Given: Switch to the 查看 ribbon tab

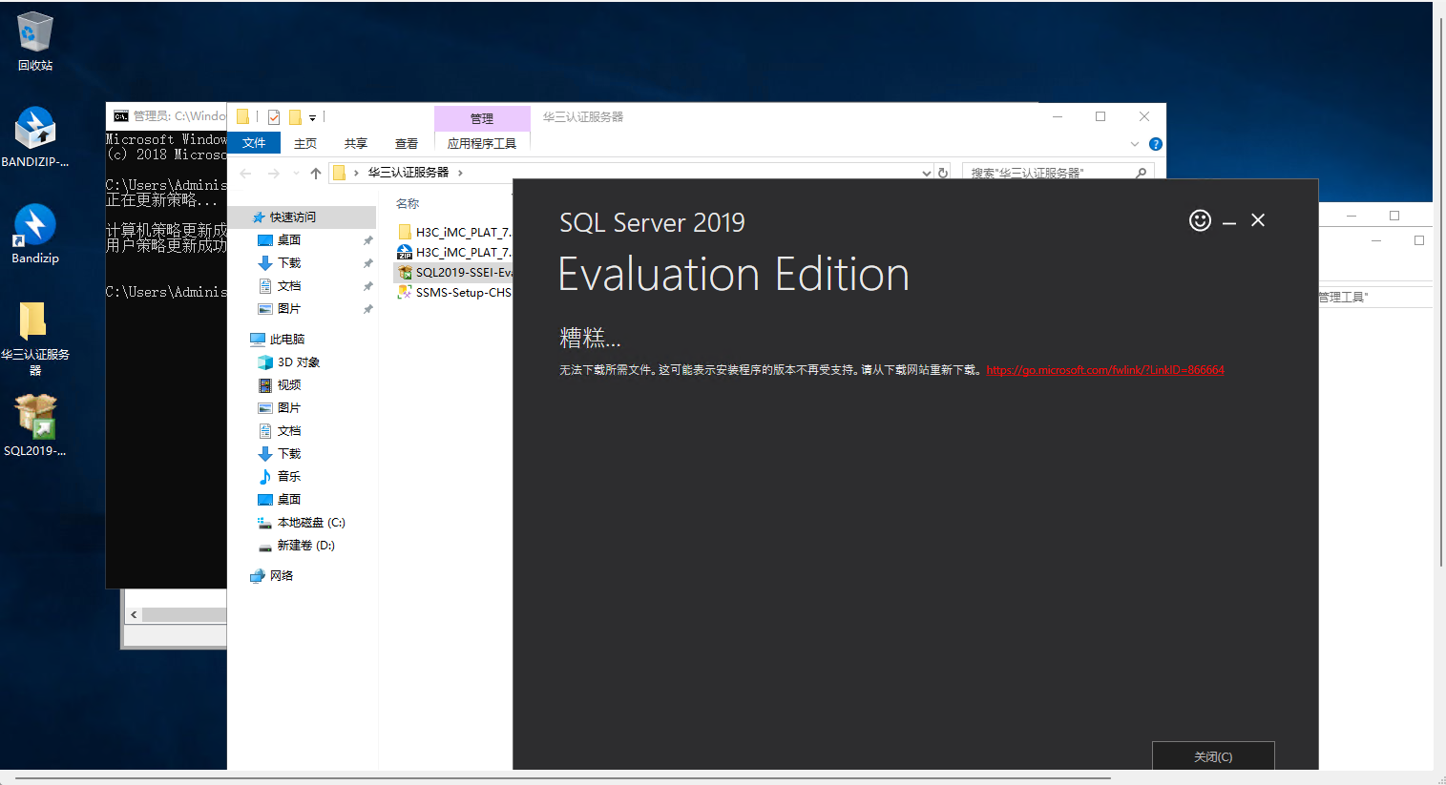Looking at the screenshot, I should pos(407,143).
